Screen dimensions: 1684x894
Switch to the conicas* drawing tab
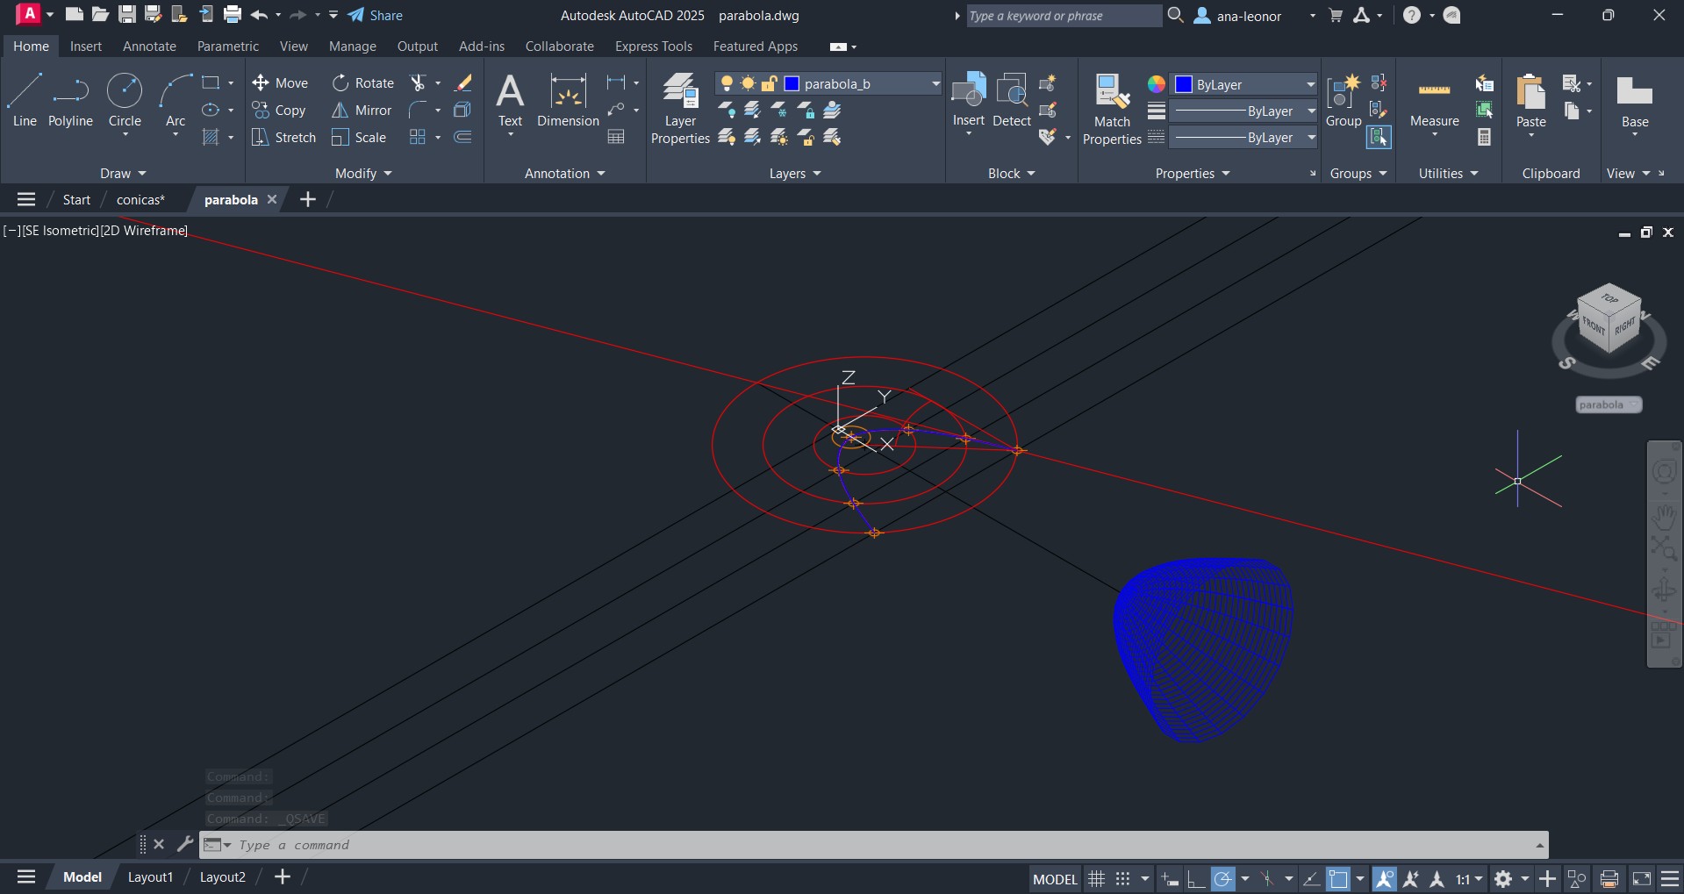(x=140, y=200)
